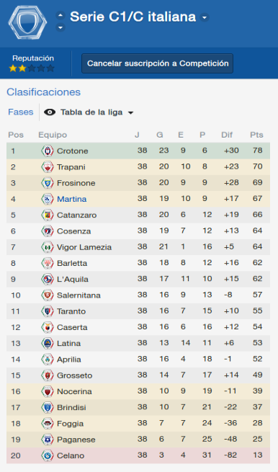Click the Trapani club badge icon
This screenshot has height=472, width=278.
pyautogui.click(x=48, y=166)
